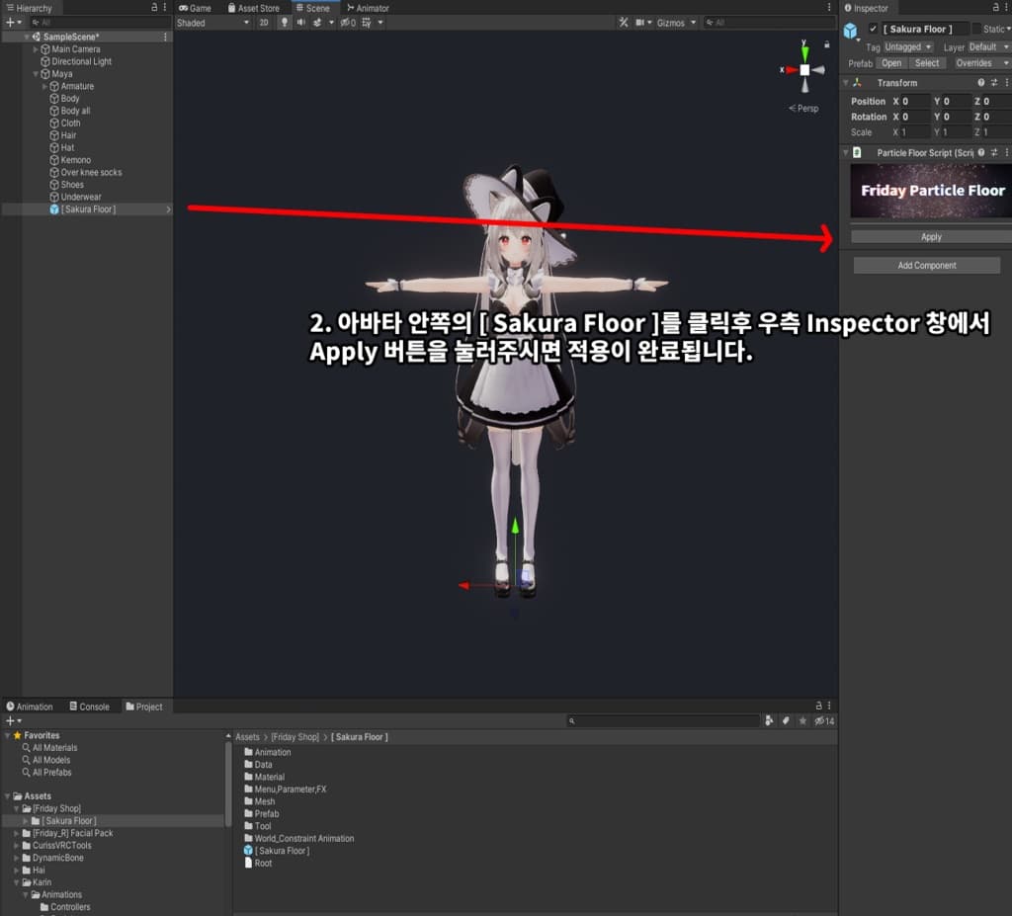Open the Shaded draw mode dropdown
The image size is (1012, 916).
pyautogui.click(x=212, y=23)
